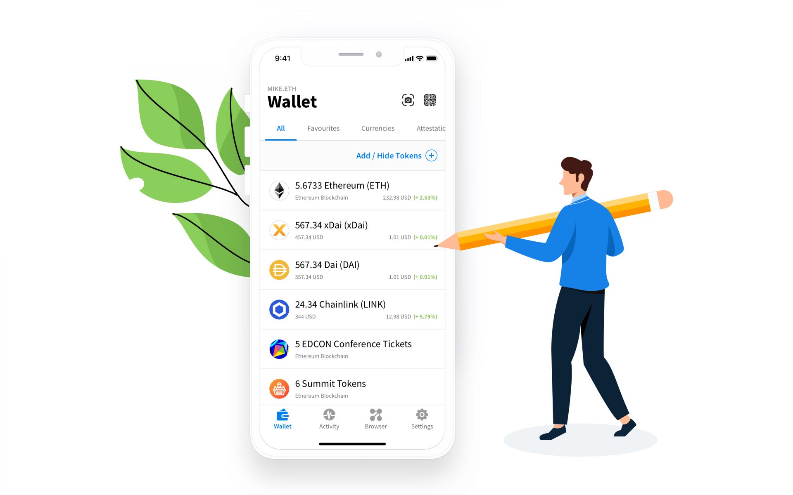Switch to the Favourites tab
This screenshot has width=793, height=495.
[x=323, y=128]
